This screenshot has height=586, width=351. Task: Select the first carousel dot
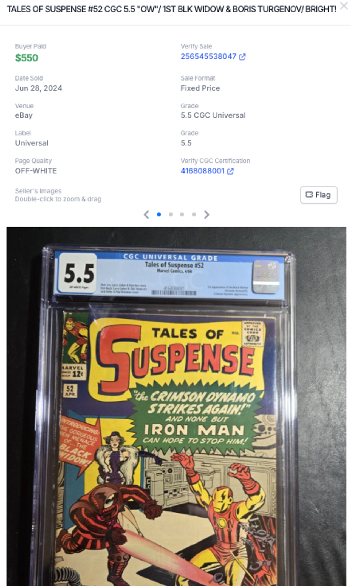point(159,215)
